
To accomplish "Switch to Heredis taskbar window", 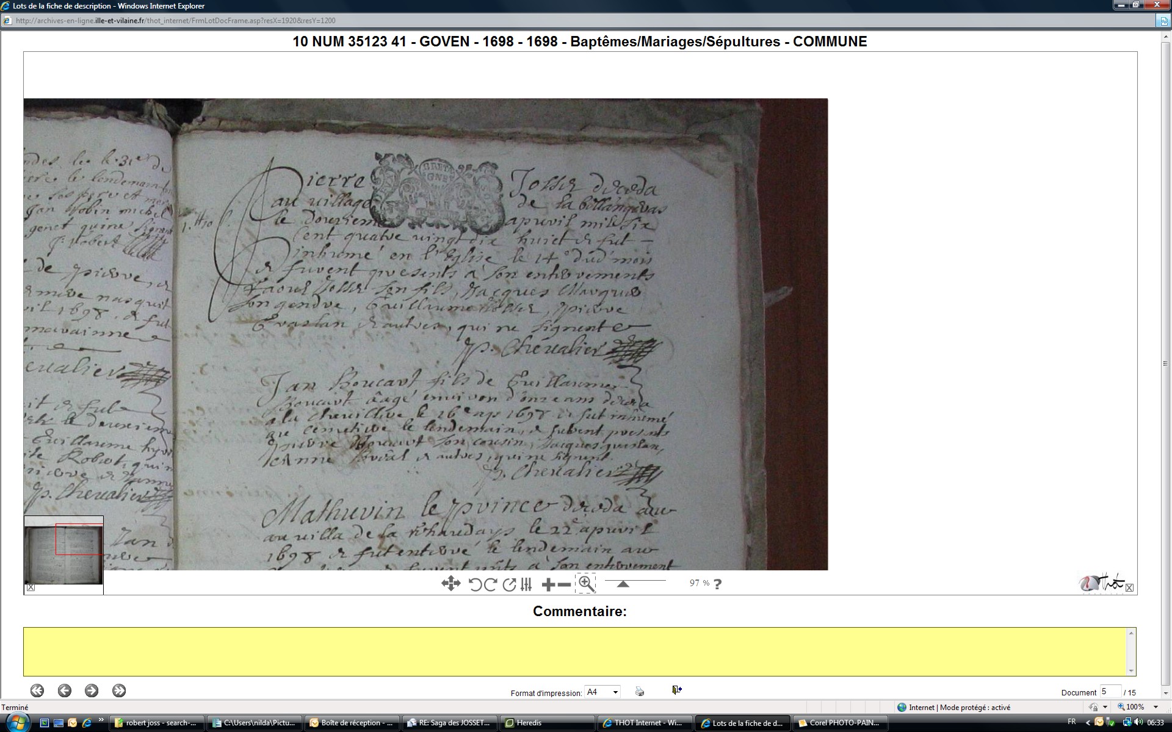I will (546, 723).
